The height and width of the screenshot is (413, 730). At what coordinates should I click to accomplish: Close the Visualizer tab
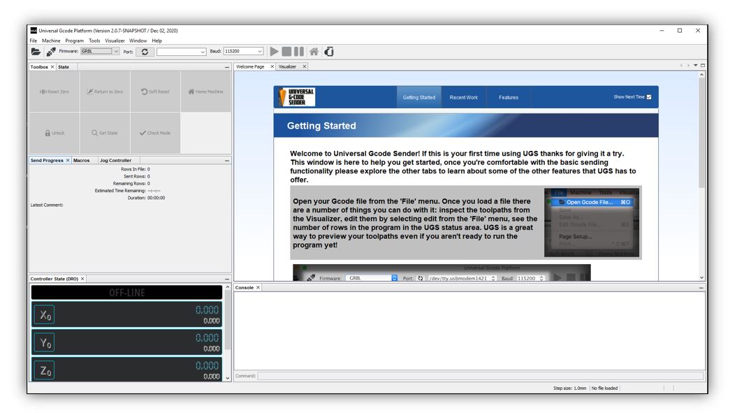(x=305, y=66)
